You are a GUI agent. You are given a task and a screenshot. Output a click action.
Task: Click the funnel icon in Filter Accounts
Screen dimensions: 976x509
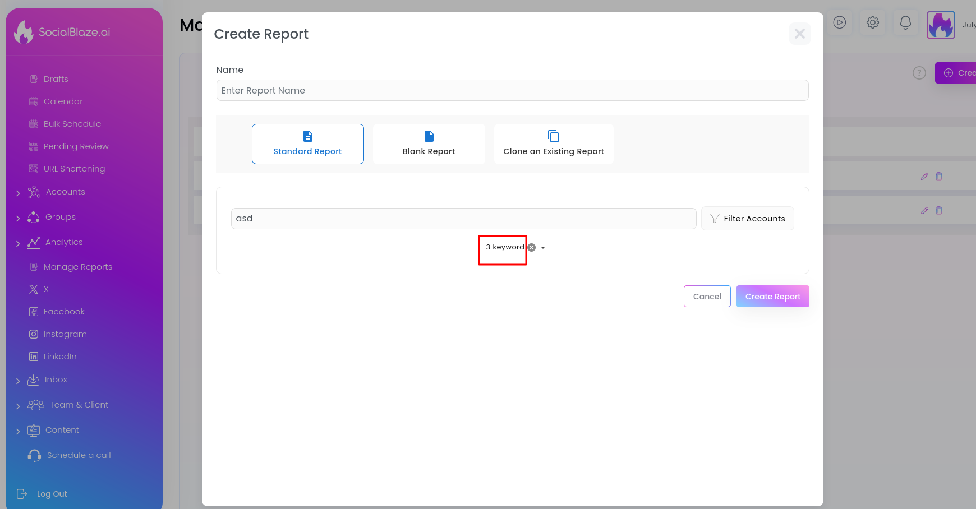[715, 219]
